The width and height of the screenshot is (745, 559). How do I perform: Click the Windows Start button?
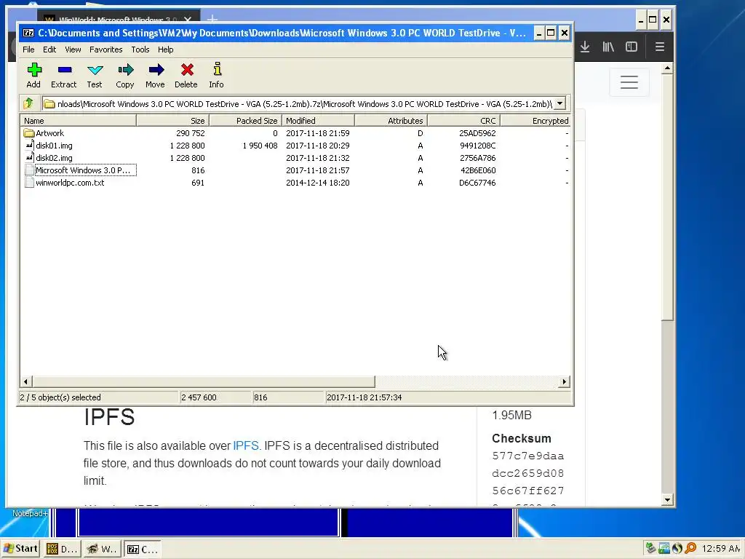[20, 549]
